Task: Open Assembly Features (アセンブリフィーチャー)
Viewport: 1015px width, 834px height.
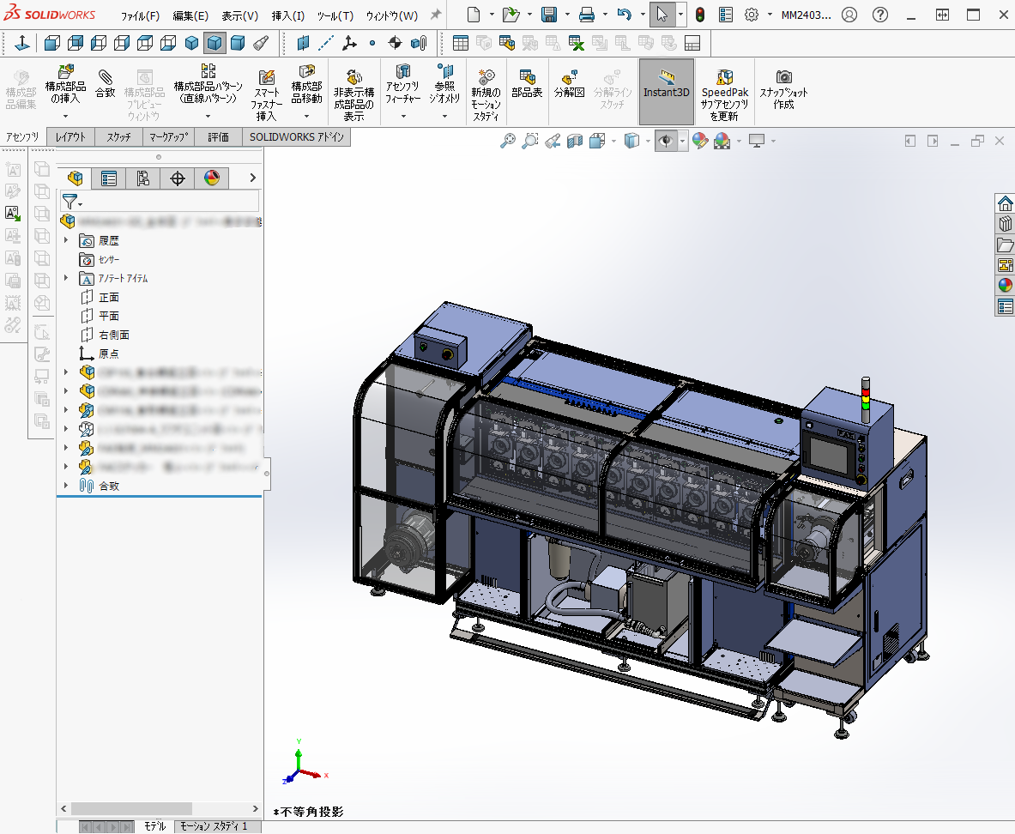Action: click(402, 83)
